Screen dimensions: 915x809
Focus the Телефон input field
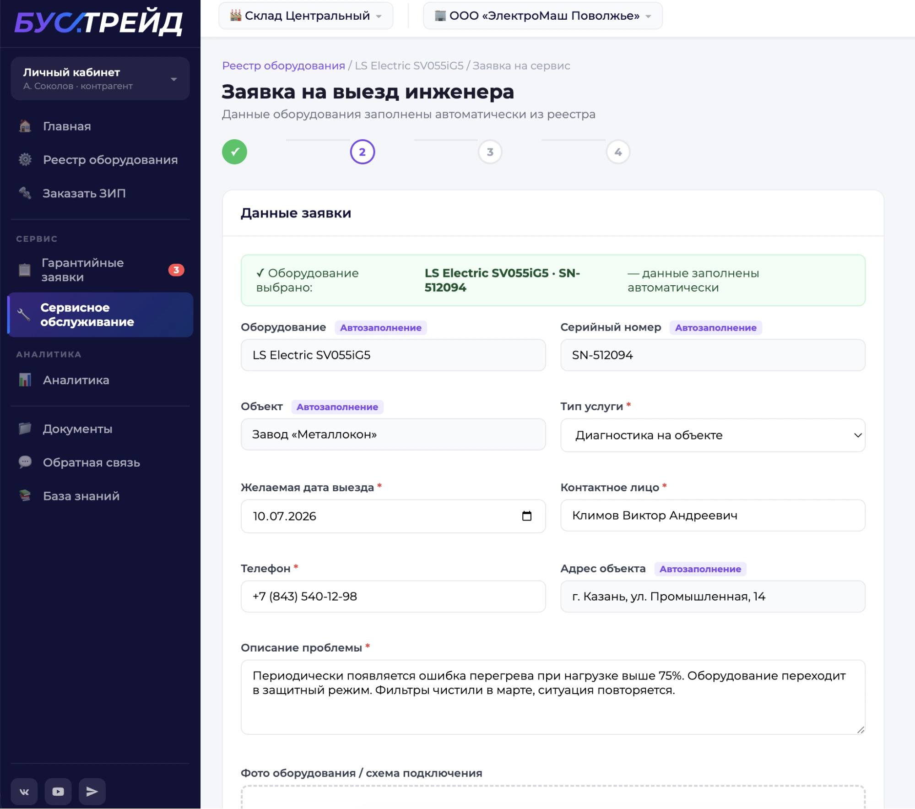point(393,597)
